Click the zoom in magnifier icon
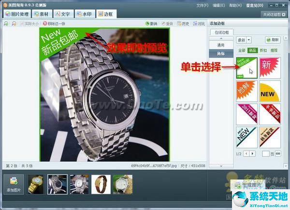The width and height of the screenshot is (290, 210). (6, 24)
